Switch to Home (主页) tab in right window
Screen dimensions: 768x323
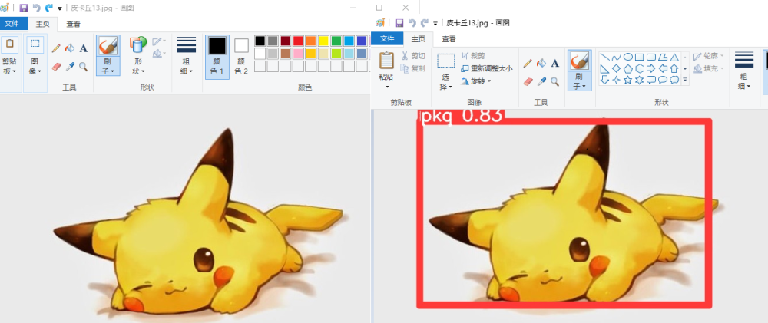(x=418, y=38)
